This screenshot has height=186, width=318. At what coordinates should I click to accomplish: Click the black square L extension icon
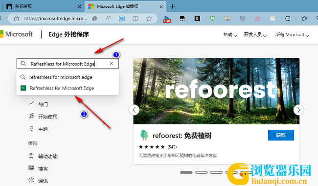(197, 19)
